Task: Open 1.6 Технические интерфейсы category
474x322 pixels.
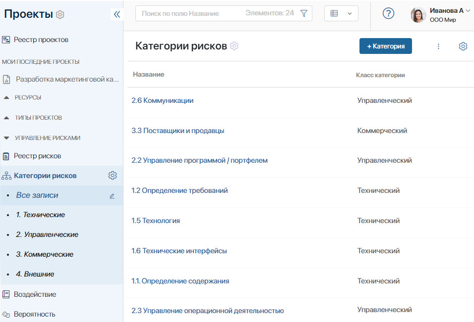Action: (179, 251)
